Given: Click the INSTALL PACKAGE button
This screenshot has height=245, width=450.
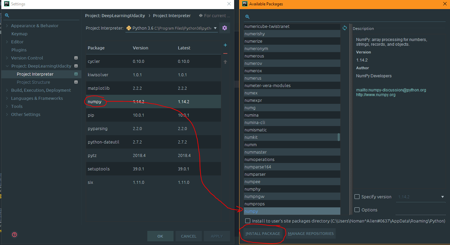Looking at the screenshot, I should coord(263,234).
